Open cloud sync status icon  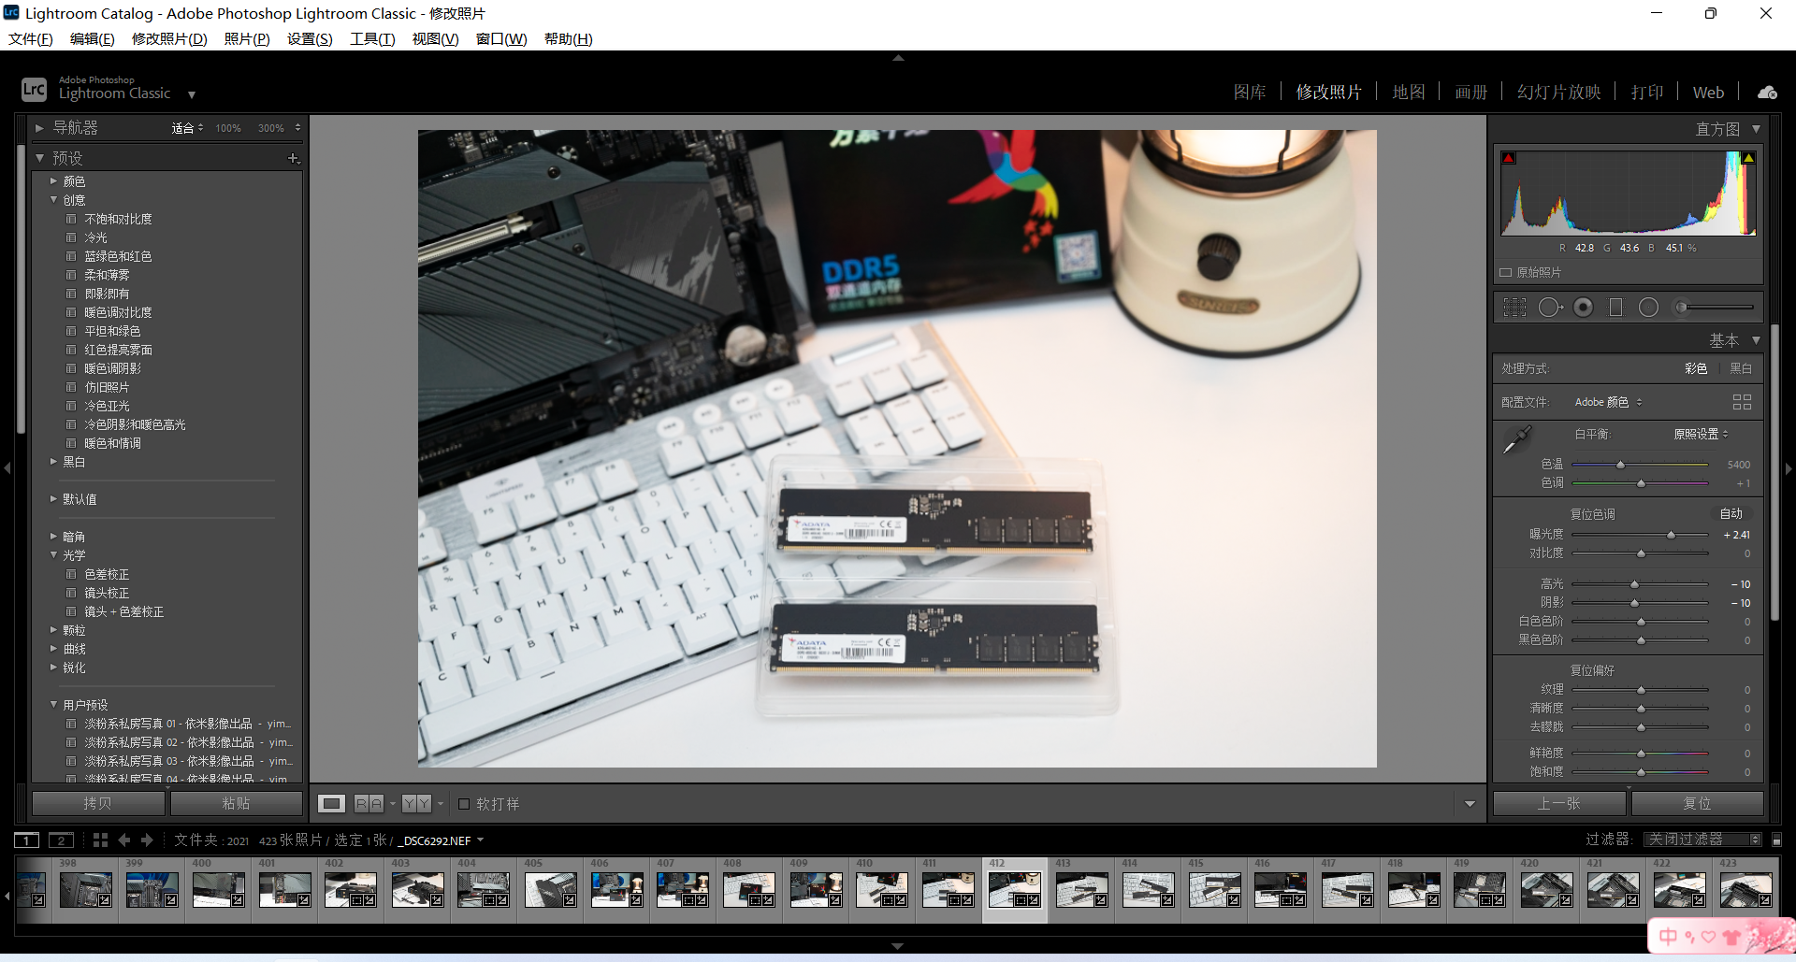point(1767,93)
